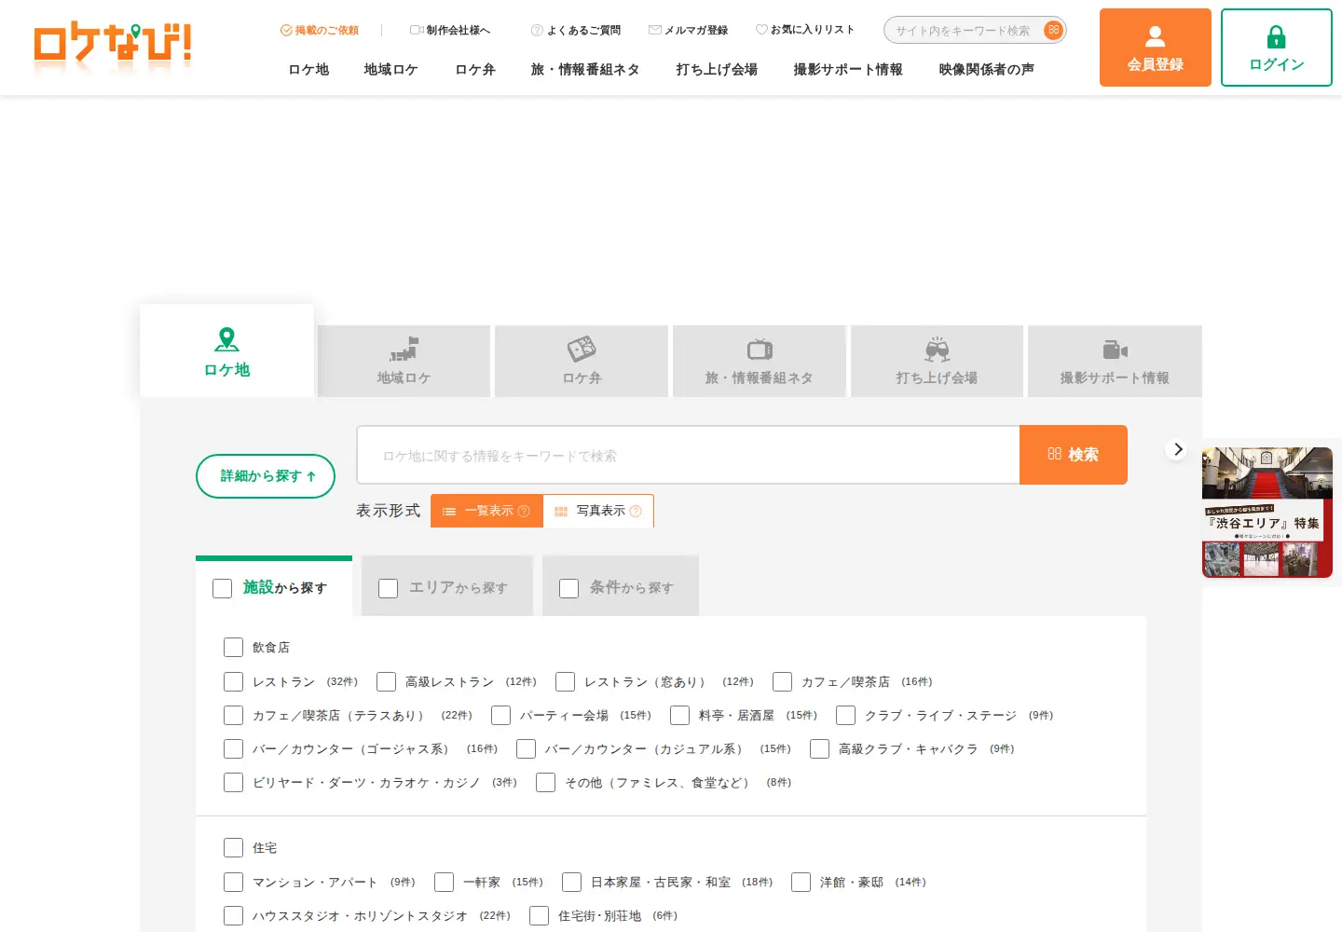The width and height of the screenshot is (1342, 932).
Task: Switch to the 施設から探す tab
Action: (274, 586)
